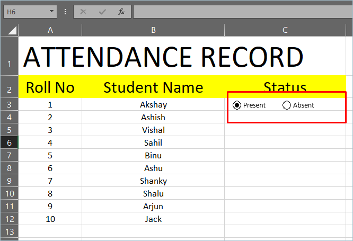Select row 6 header

[x=9, y=142]
